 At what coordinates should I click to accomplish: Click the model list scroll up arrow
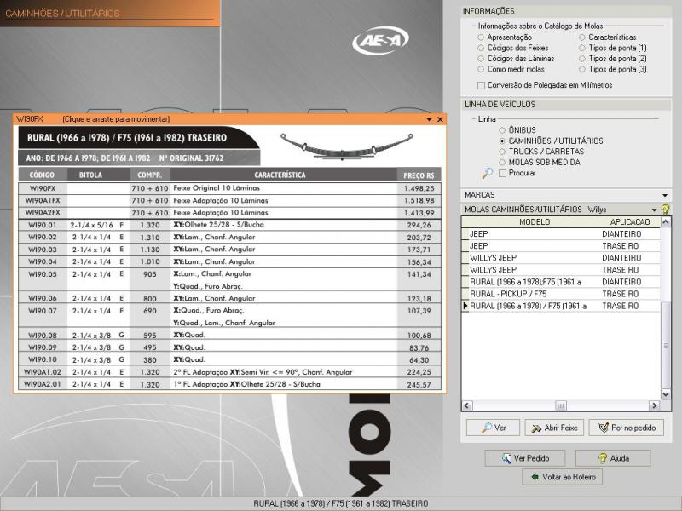[666, 222]
